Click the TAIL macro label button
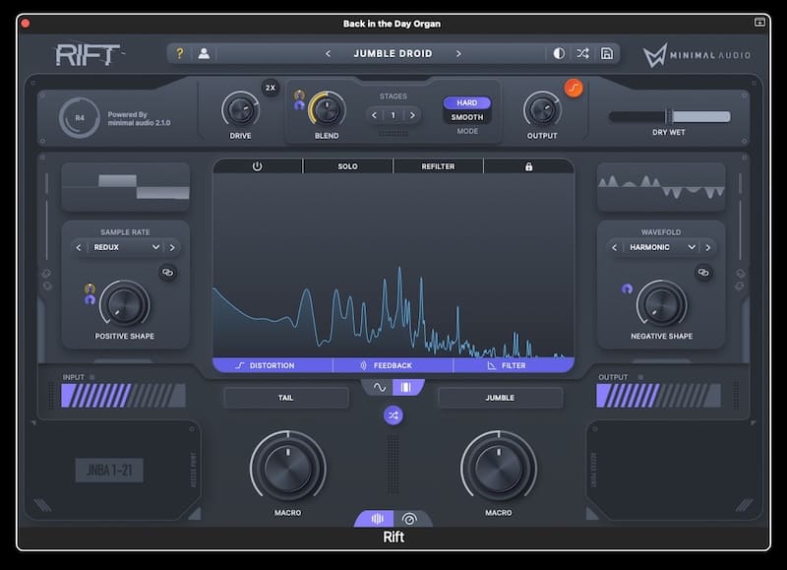The width and height of the screenshot is (787, 570). pos(286,398)
